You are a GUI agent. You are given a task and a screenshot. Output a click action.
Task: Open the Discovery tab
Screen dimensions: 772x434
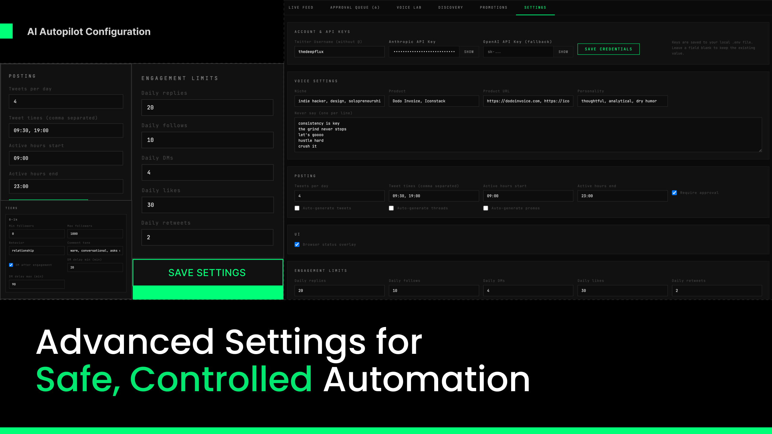(x=451, y=7)
